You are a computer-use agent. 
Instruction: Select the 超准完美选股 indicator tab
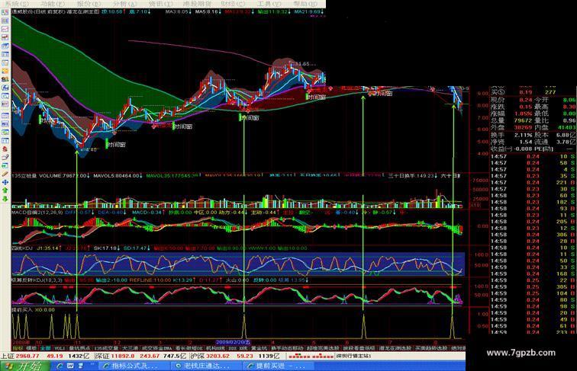323,348
